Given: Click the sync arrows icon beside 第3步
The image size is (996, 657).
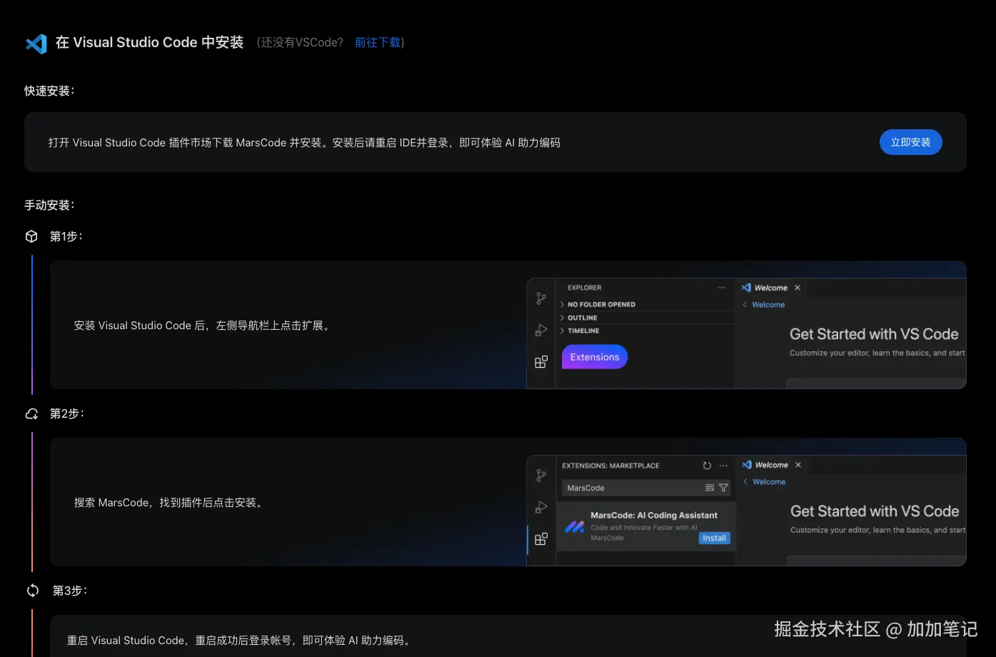Looking at the screenshot, I should tap(33, 591).
